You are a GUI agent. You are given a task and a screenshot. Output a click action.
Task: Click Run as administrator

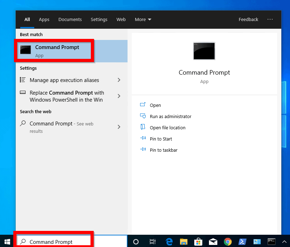(171, 116)
